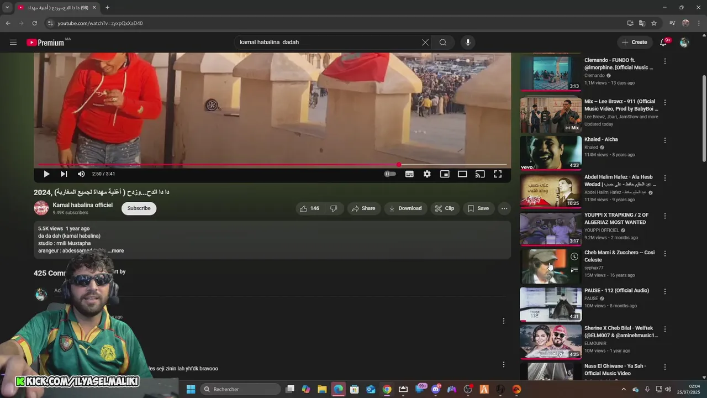This screenshot has width=707, height=398.
Task: Open Windows Start menu
Action: pos(191,389)
